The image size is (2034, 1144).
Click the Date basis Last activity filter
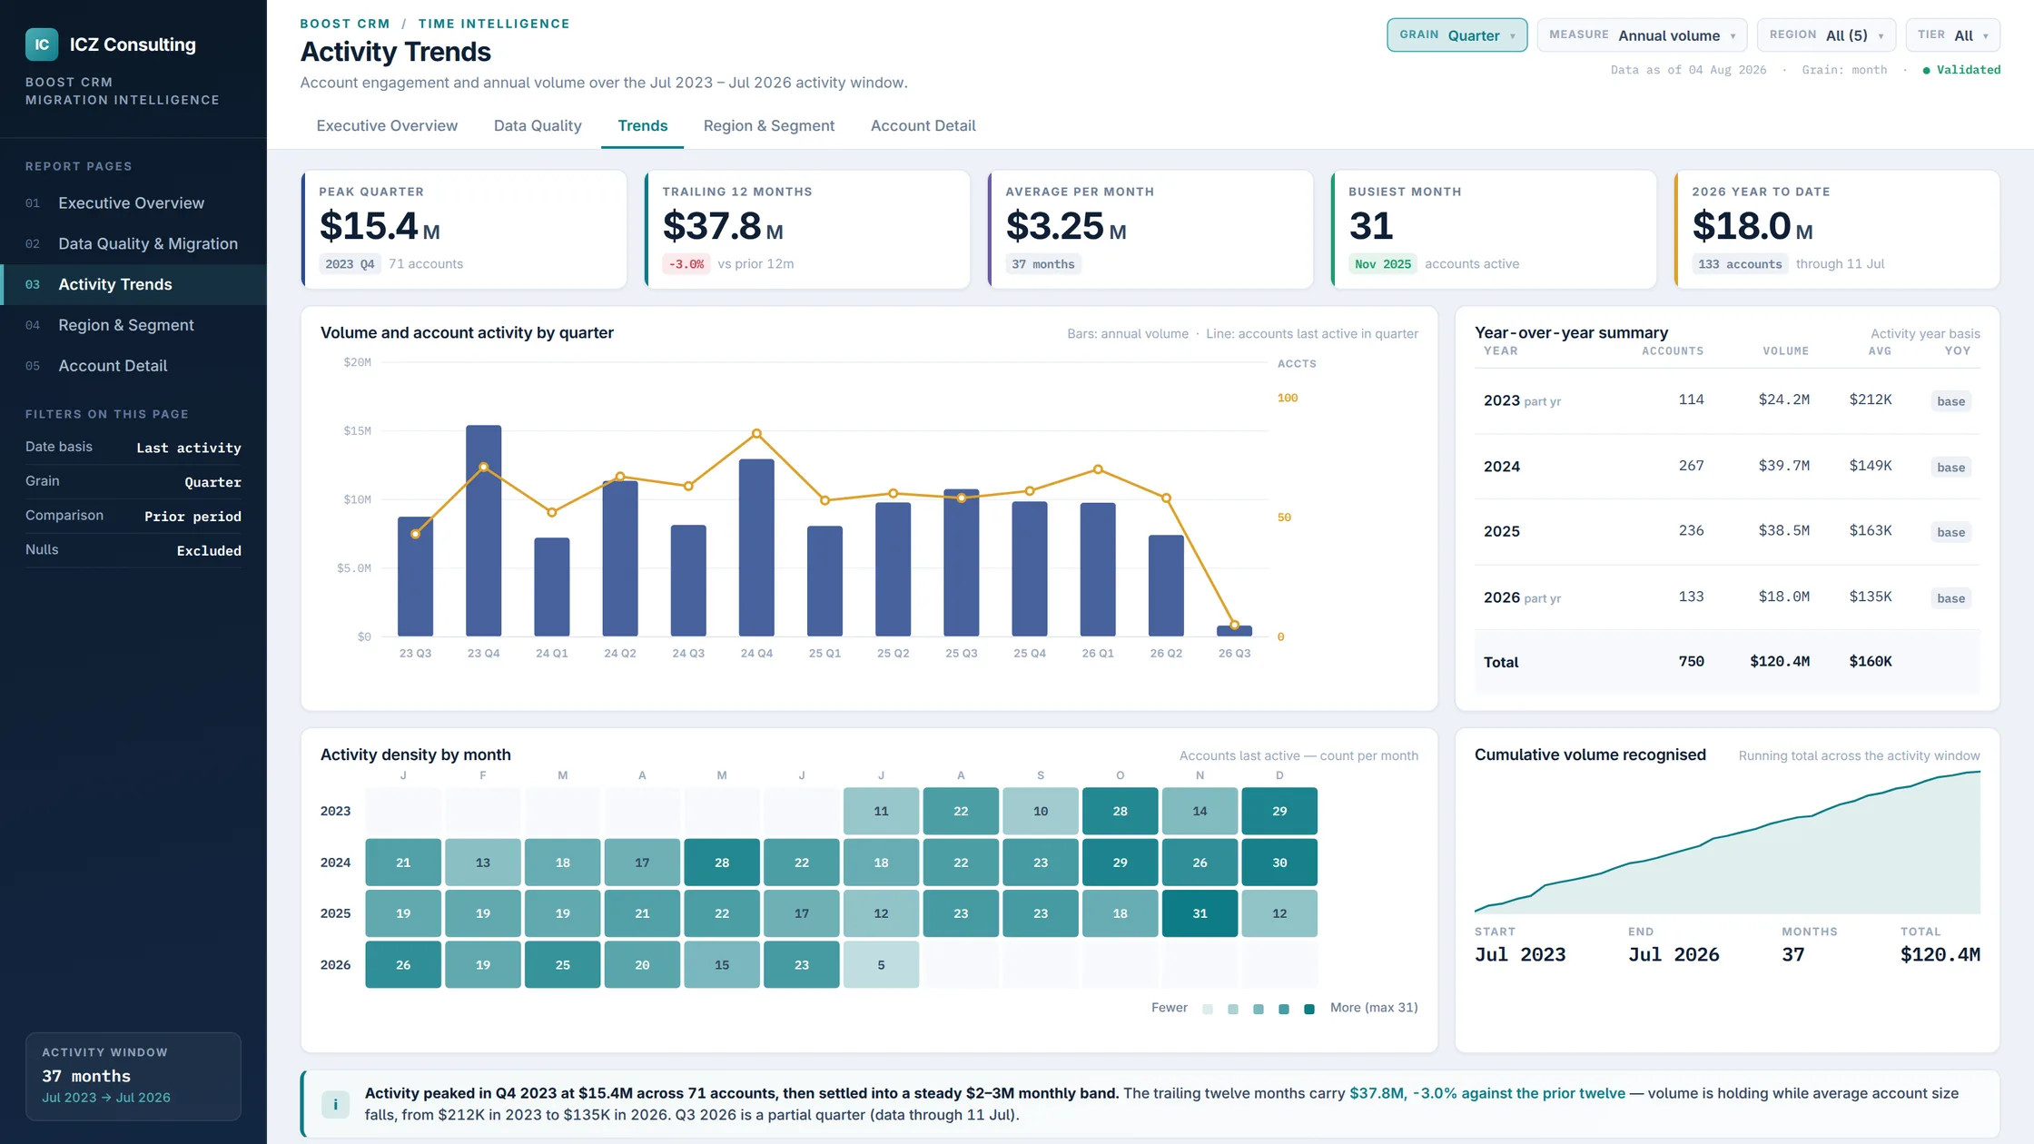[133, 448]
